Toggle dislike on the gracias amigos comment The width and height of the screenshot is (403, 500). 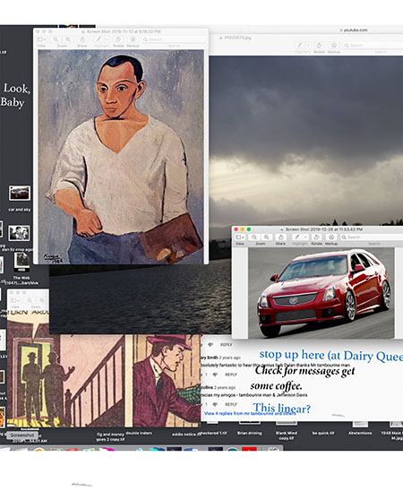tap(215, 404)
